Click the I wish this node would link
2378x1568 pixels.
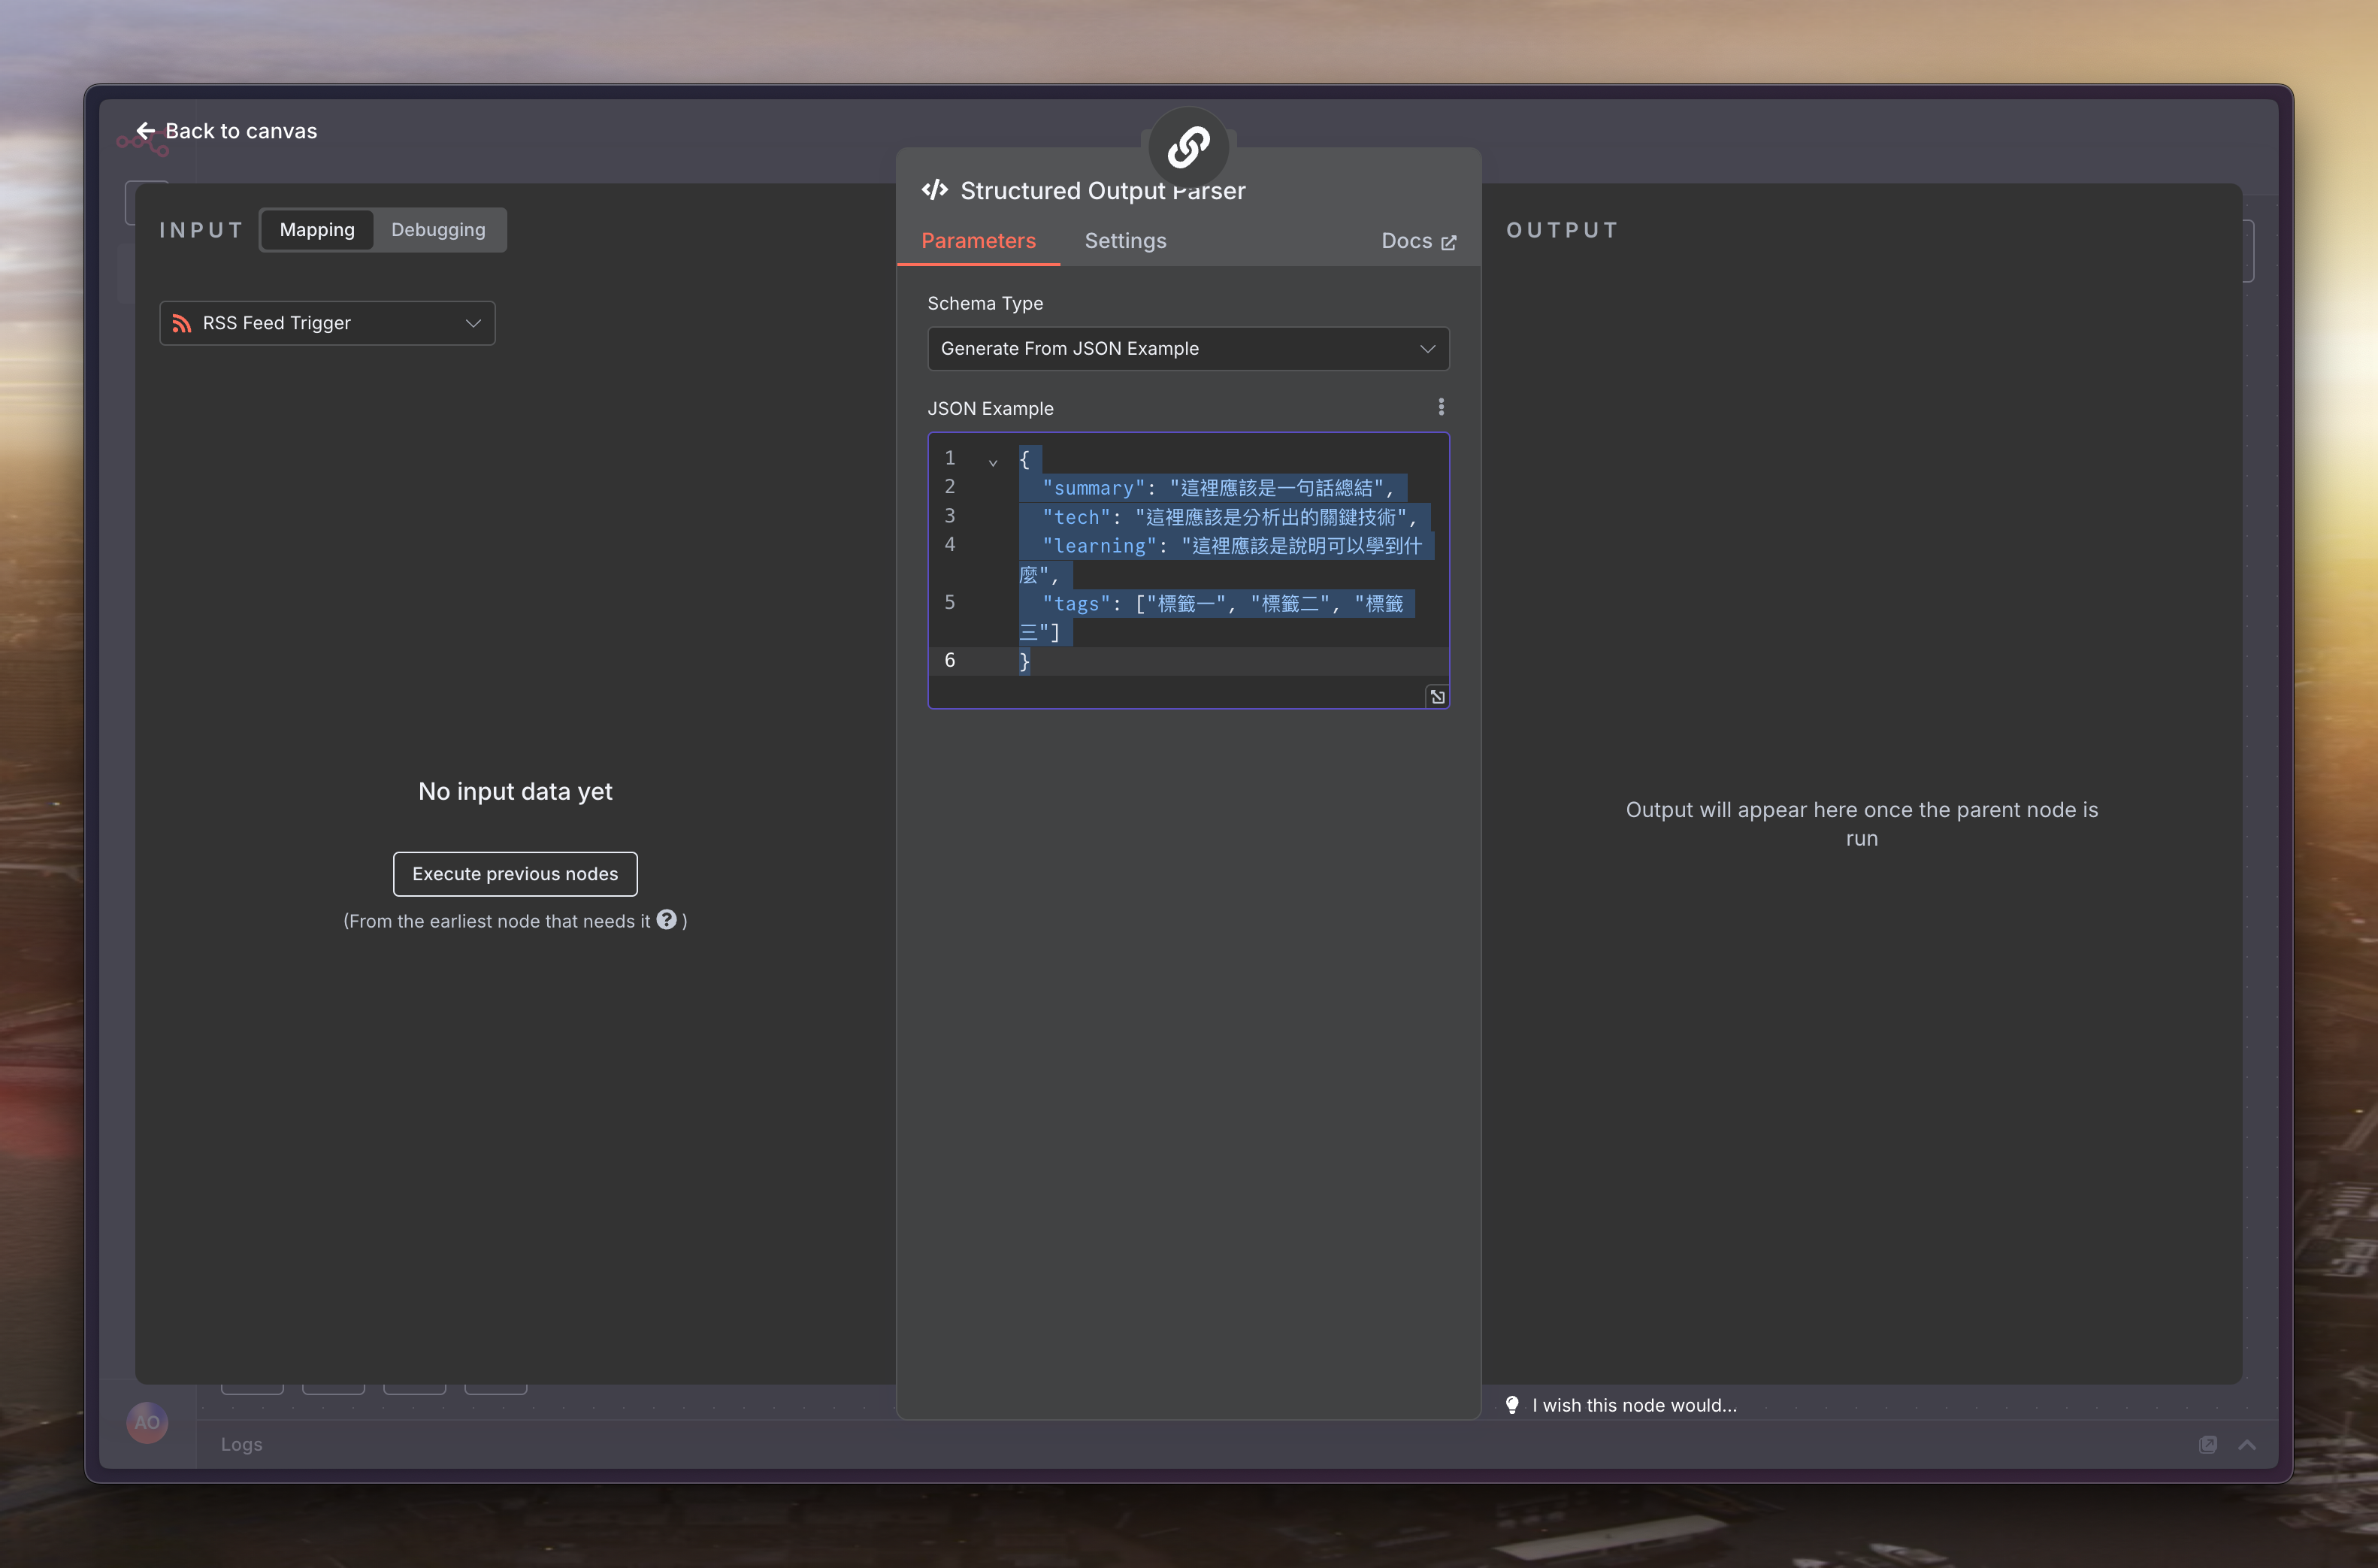pos(1633,1405)
